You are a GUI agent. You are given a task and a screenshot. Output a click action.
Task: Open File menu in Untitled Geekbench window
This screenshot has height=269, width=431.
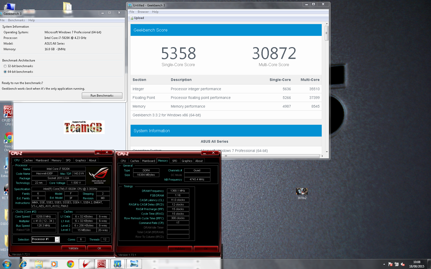click(132, 12)
